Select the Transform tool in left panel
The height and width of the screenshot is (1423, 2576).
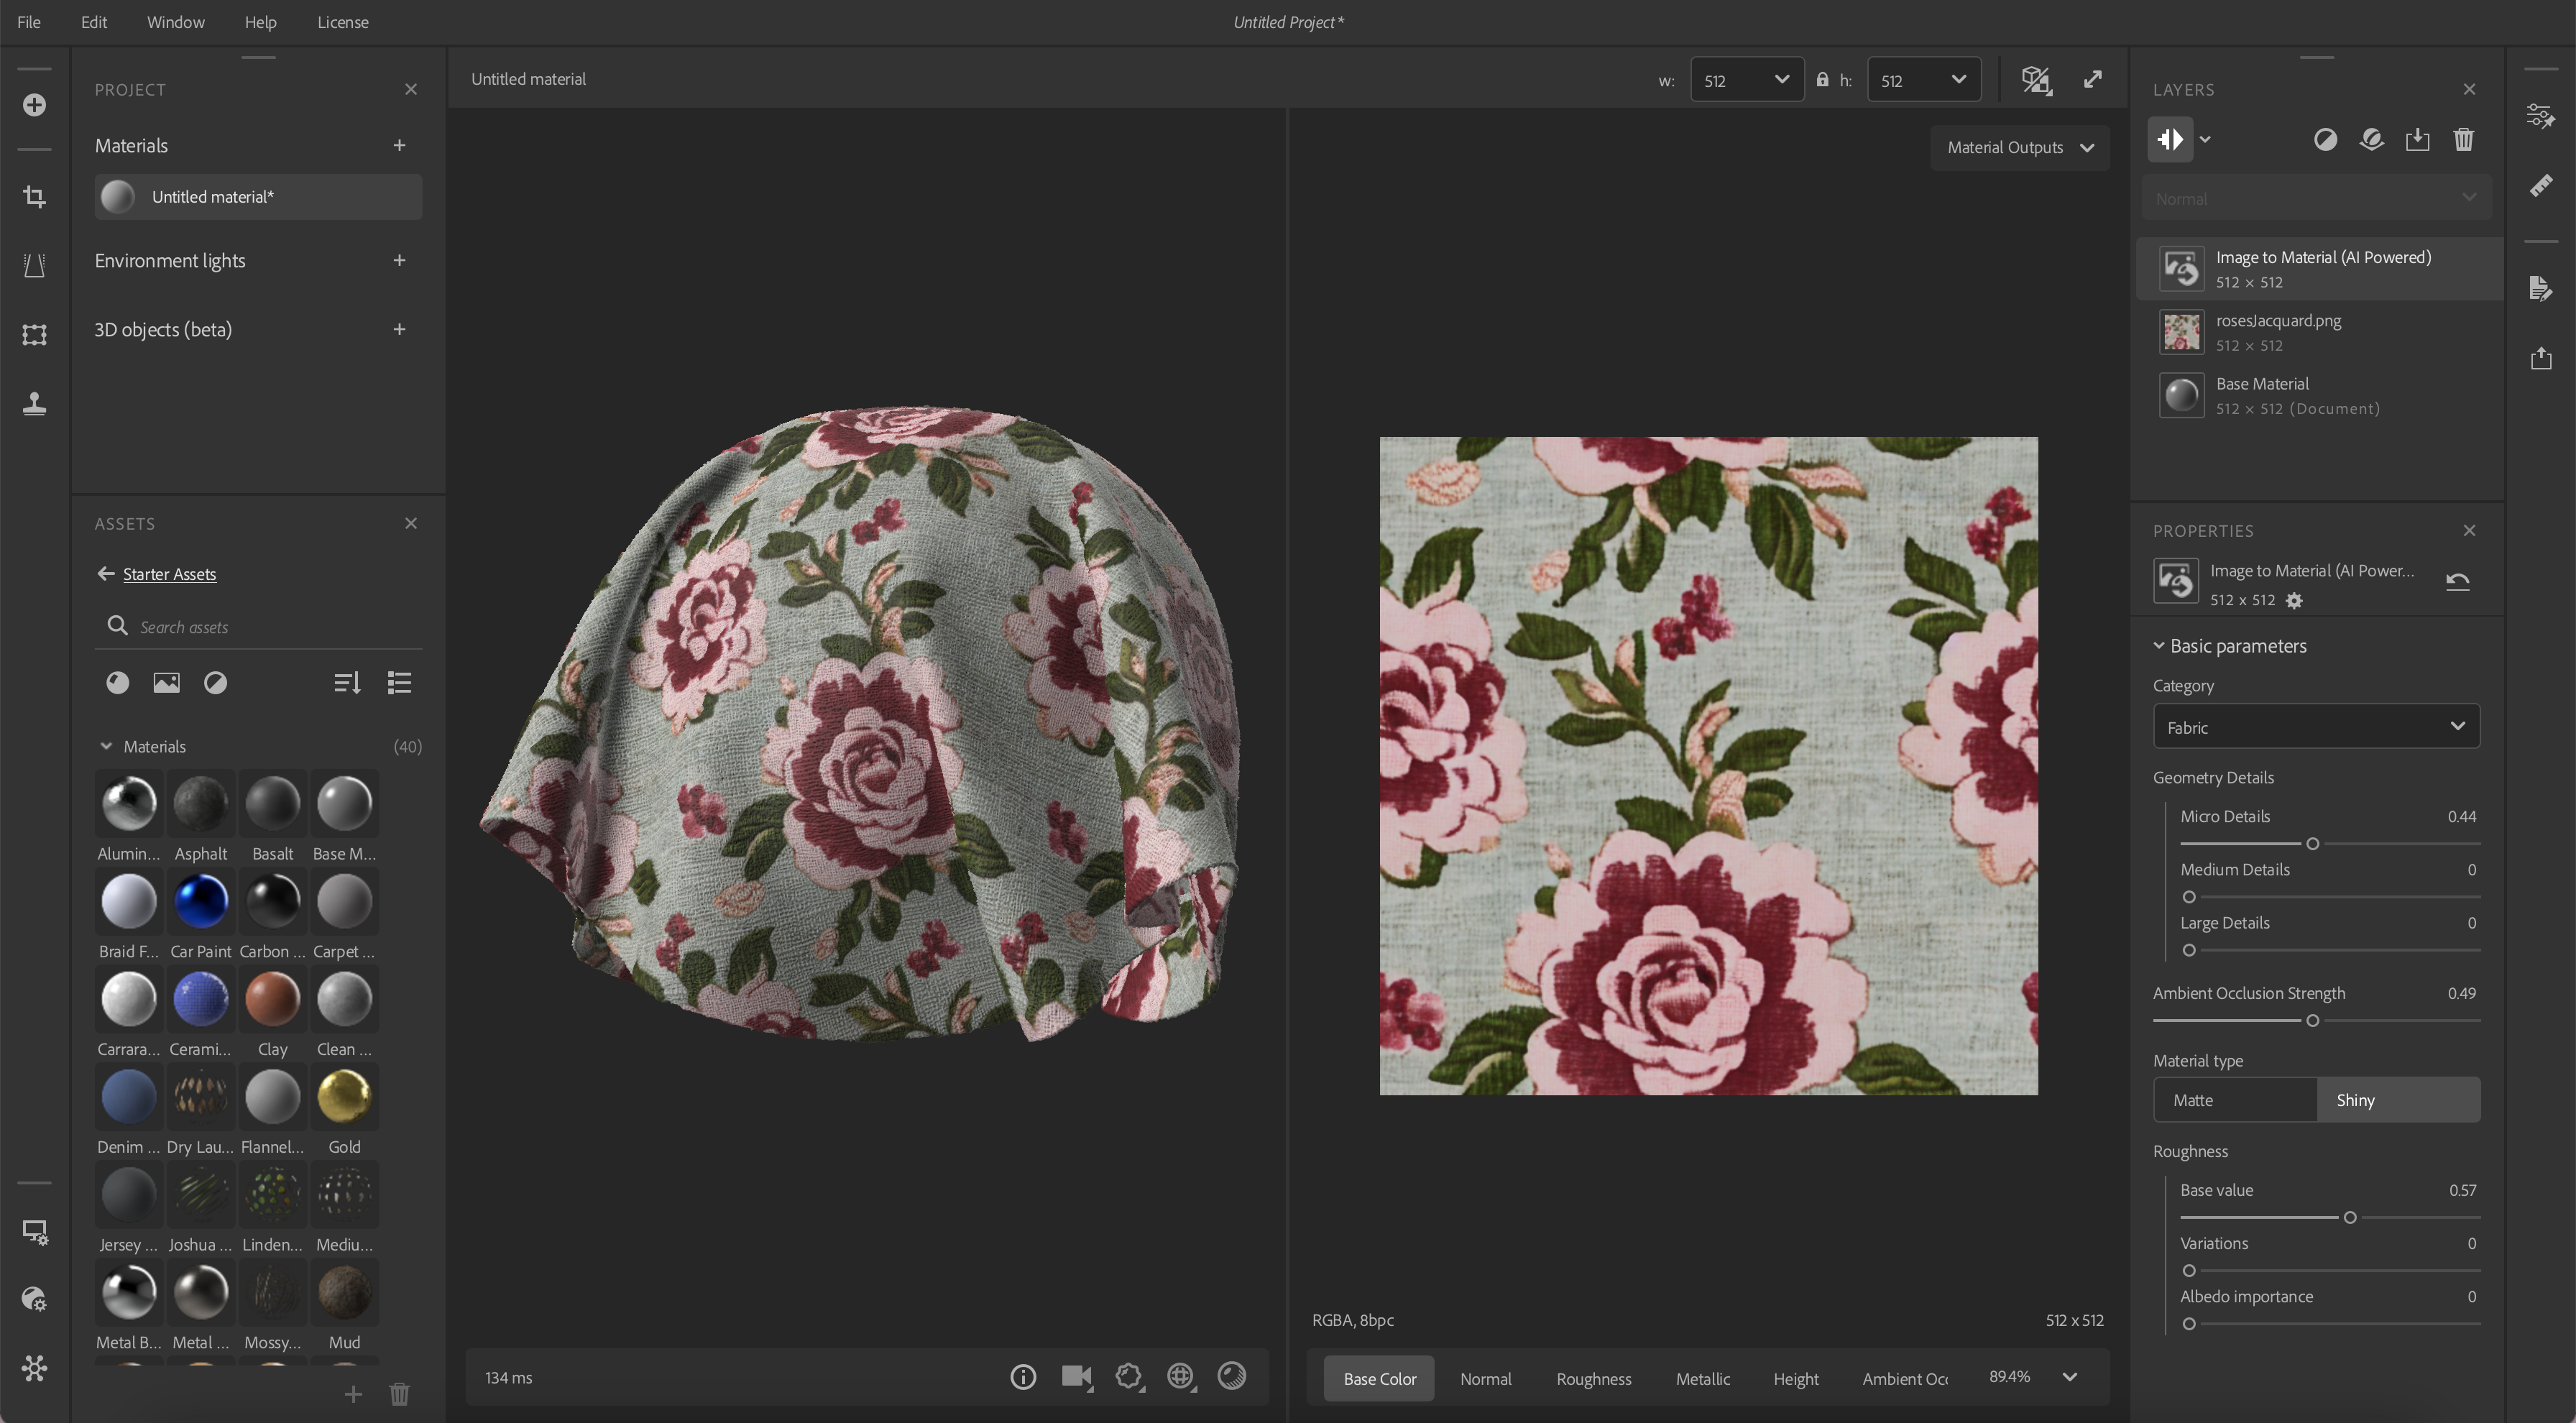click(35, 333)
